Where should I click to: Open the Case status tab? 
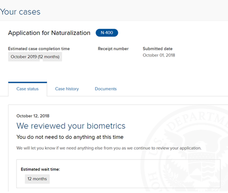27,89
